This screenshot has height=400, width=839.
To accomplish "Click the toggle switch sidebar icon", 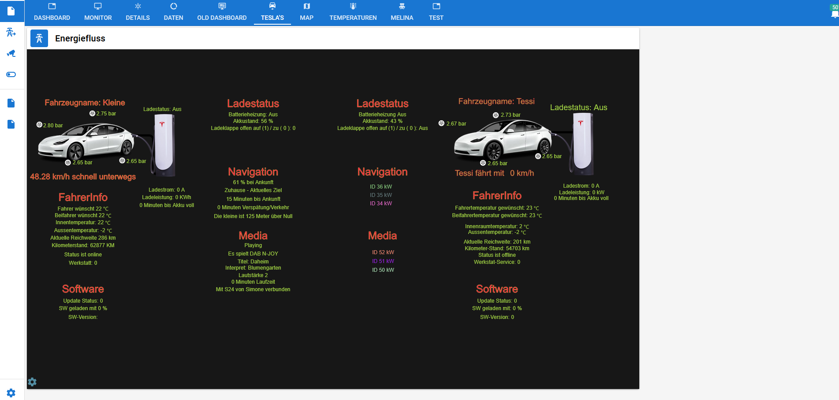I will (x=11, y=74).
